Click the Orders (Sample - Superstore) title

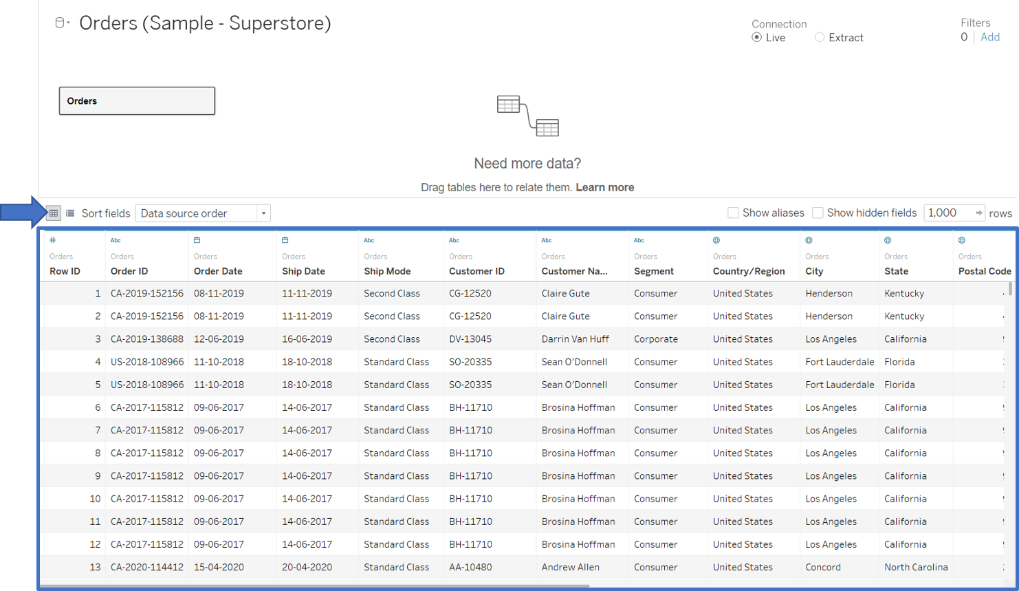pyautogui.click(x=205, y=23)
